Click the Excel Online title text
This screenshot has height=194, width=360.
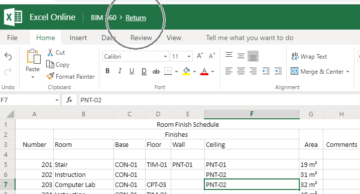click(x=53, y=17)
